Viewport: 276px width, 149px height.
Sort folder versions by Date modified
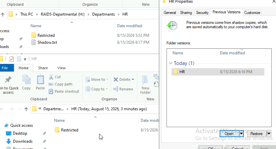(232, 53)
